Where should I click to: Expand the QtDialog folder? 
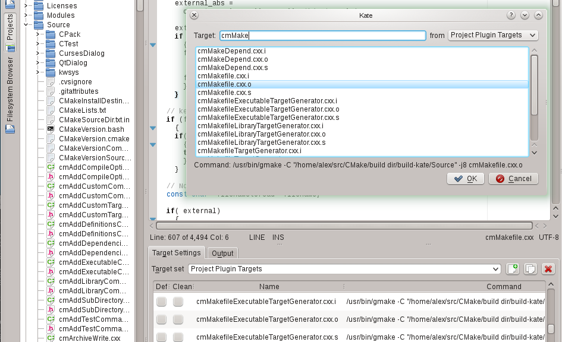point(37,63)
